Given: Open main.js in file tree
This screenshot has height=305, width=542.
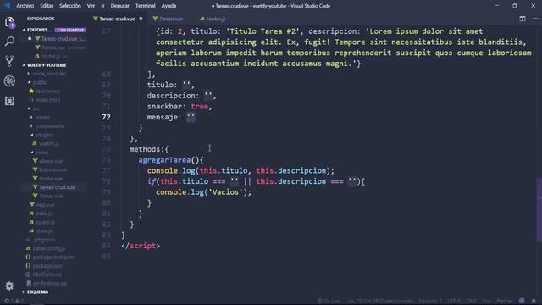Looking at the screenshot, I should [44, 213].
